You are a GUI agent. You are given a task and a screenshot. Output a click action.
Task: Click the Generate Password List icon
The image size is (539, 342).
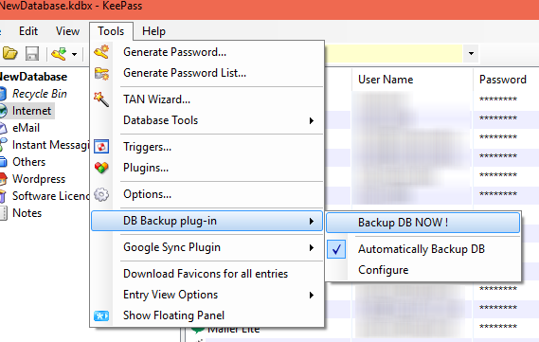pyautogui.click(x=101, y=73)
